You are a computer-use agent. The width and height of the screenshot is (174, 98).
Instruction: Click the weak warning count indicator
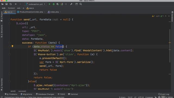158,16
